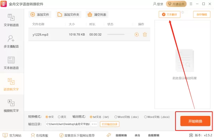Start conversion with 开始转换
This screenshot has width=214, height=139.
click(195, 121)
